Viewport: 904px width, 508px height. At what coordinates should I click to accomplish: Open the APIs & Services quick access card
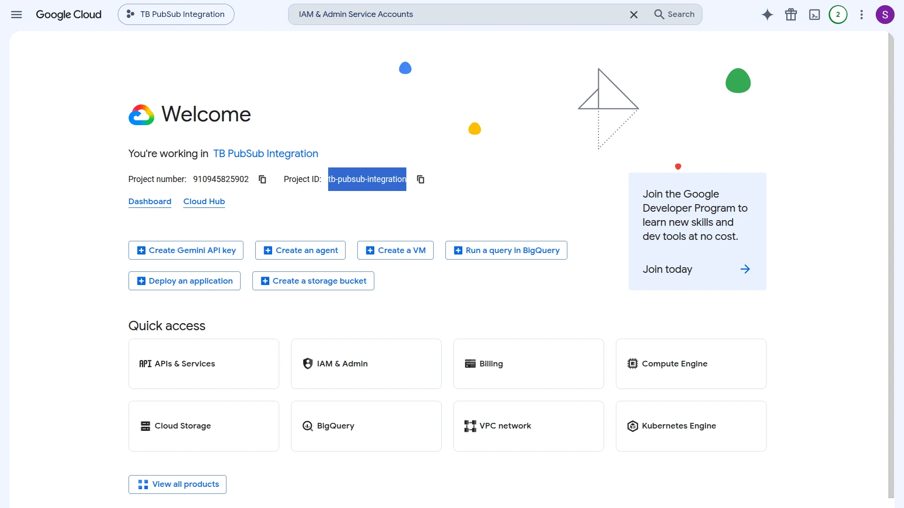click(204, 364)
